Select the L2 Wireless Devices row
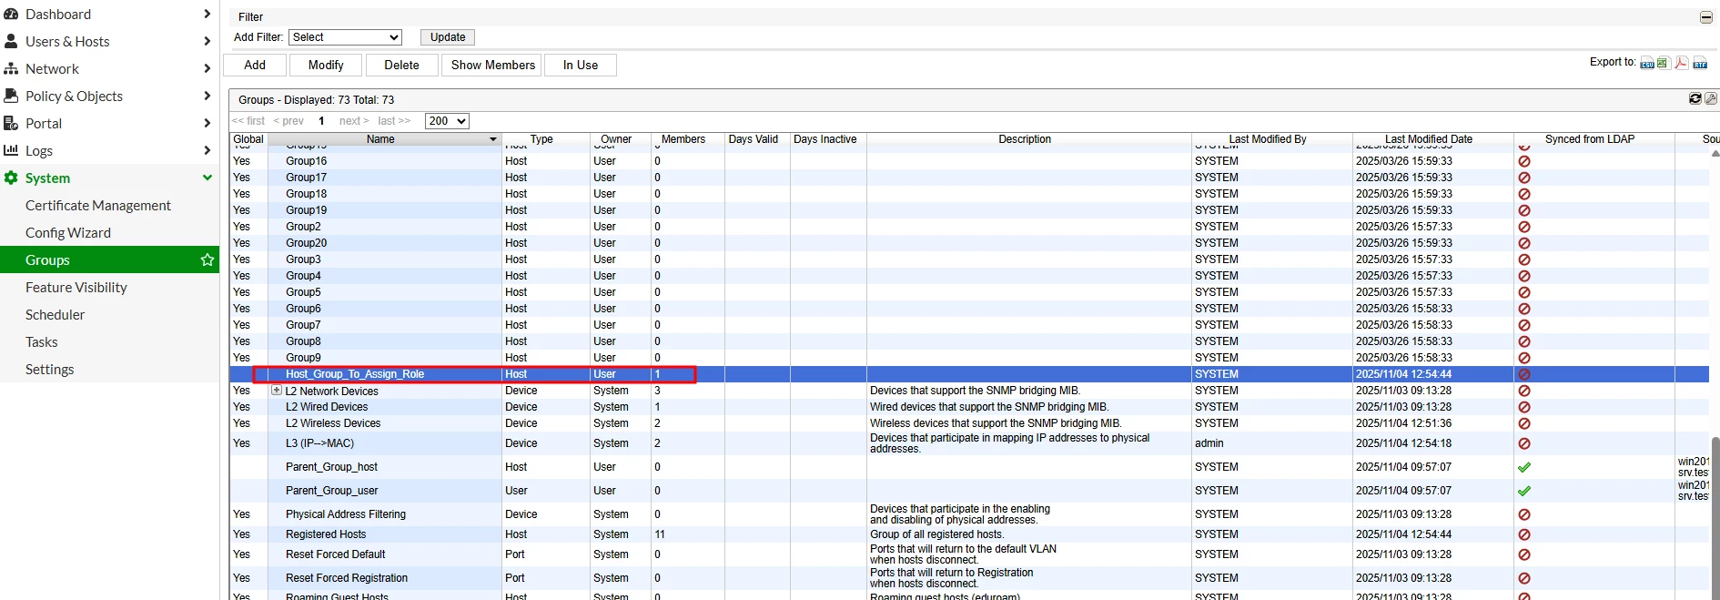The image size is (1720, 600). point(969,423)
